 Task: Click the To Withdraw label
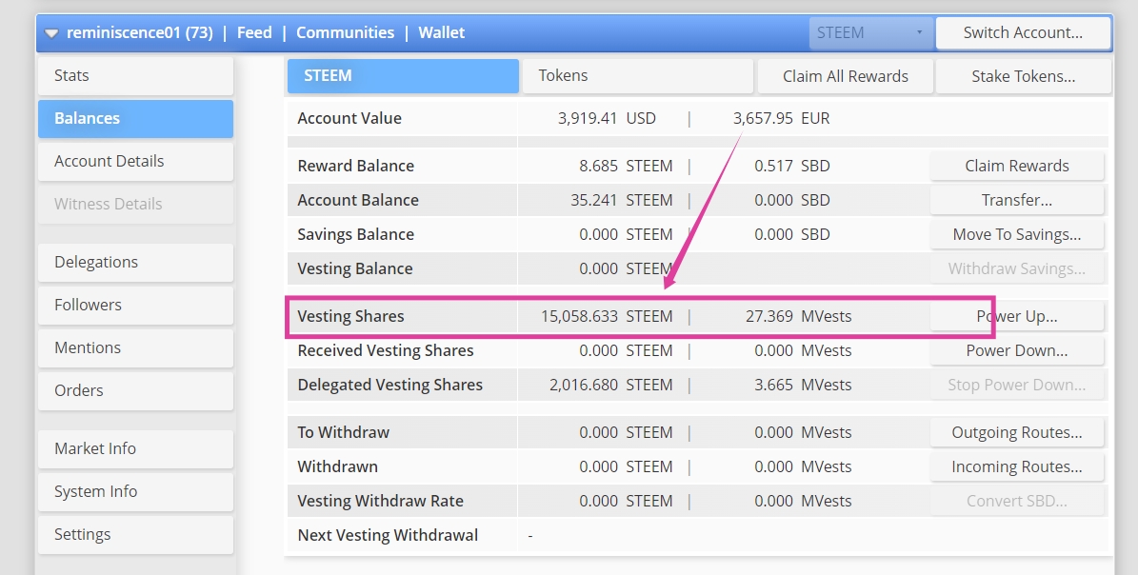[343, 432]
